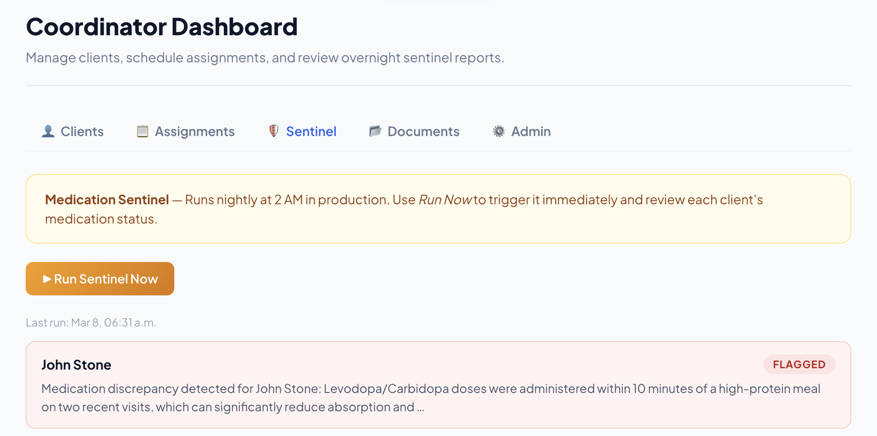877x436 pixels.
Task: Click the Last run timestamp text
Action: 91,323
